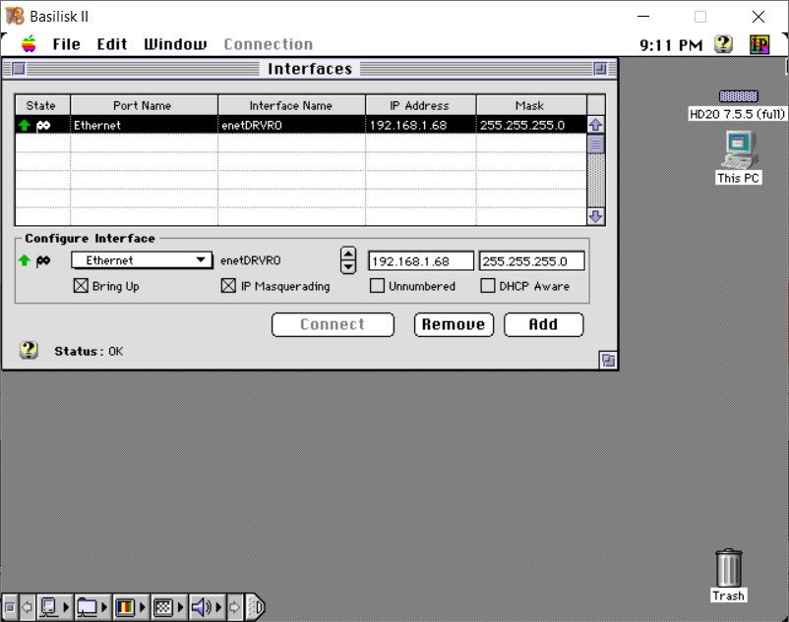The image size is (789, 622).
Task: Click the Add button
Action: [543, 324]
